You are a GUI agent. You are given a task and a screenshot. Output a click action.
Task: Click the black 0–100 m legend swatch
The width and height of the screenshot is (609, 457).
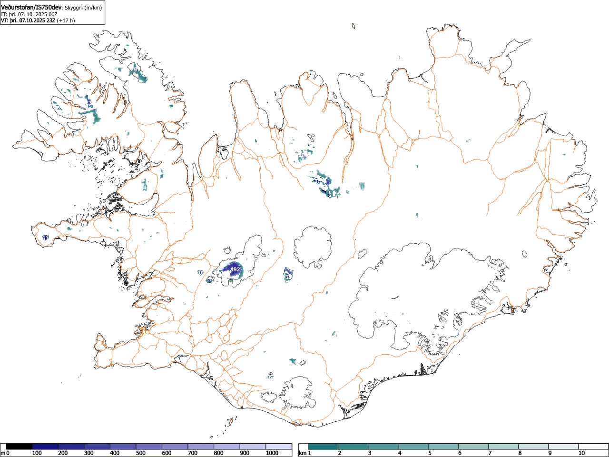click(19, 447)
